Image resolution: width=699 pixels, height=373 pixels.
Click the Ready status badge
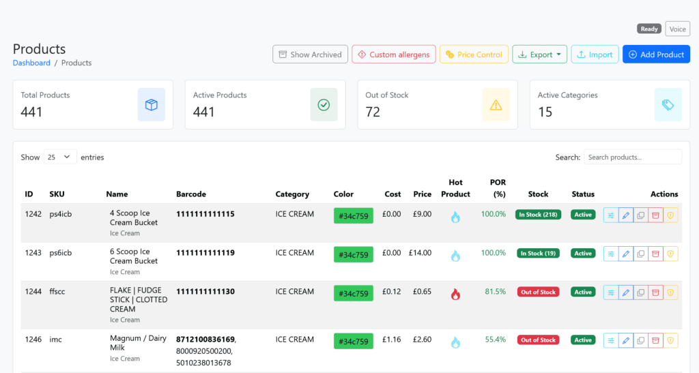649,29
